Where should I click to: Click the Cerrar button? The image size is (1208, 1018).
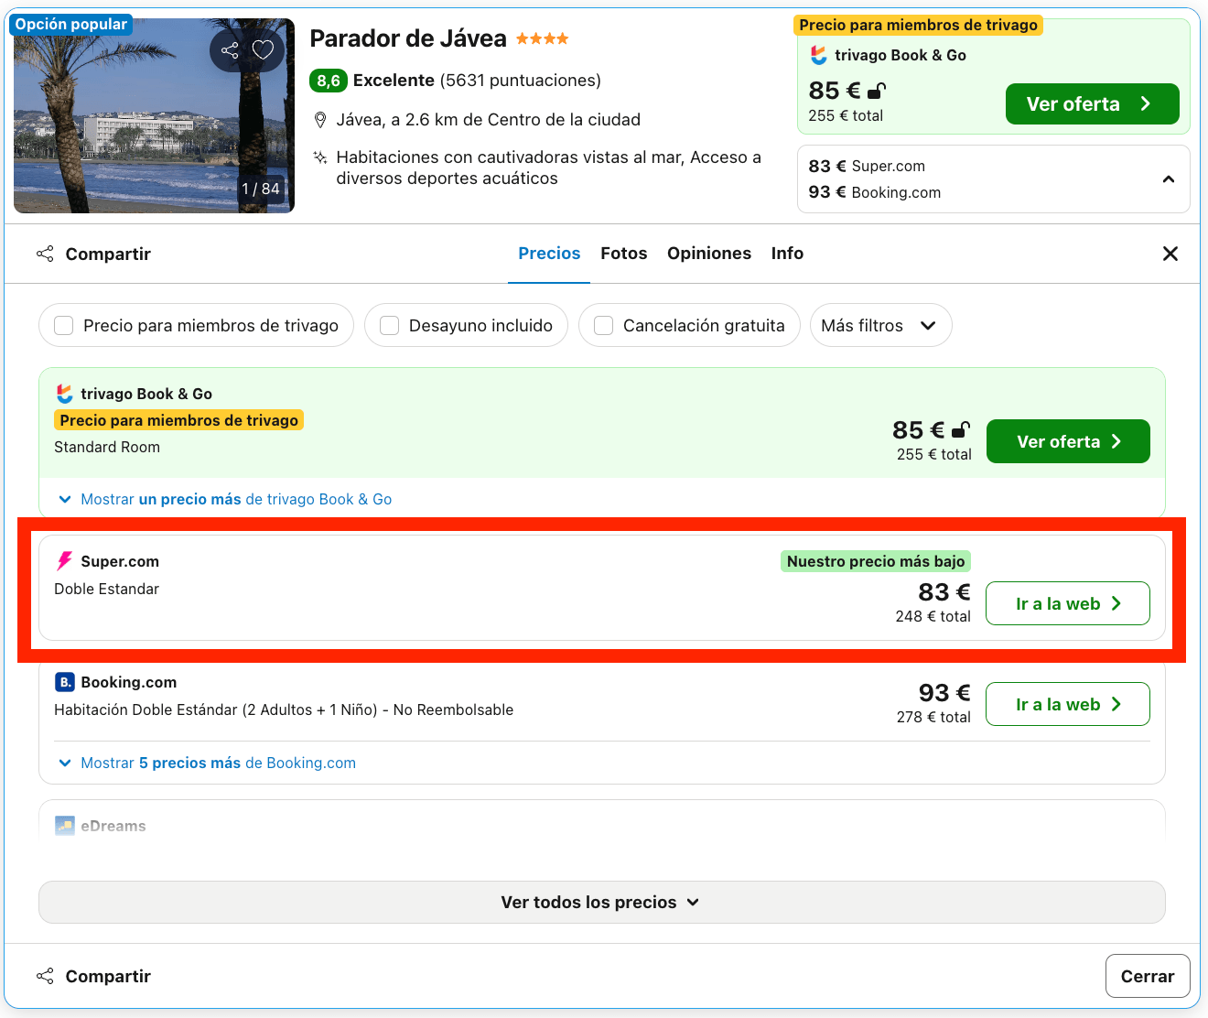(x=1148, y=976)
